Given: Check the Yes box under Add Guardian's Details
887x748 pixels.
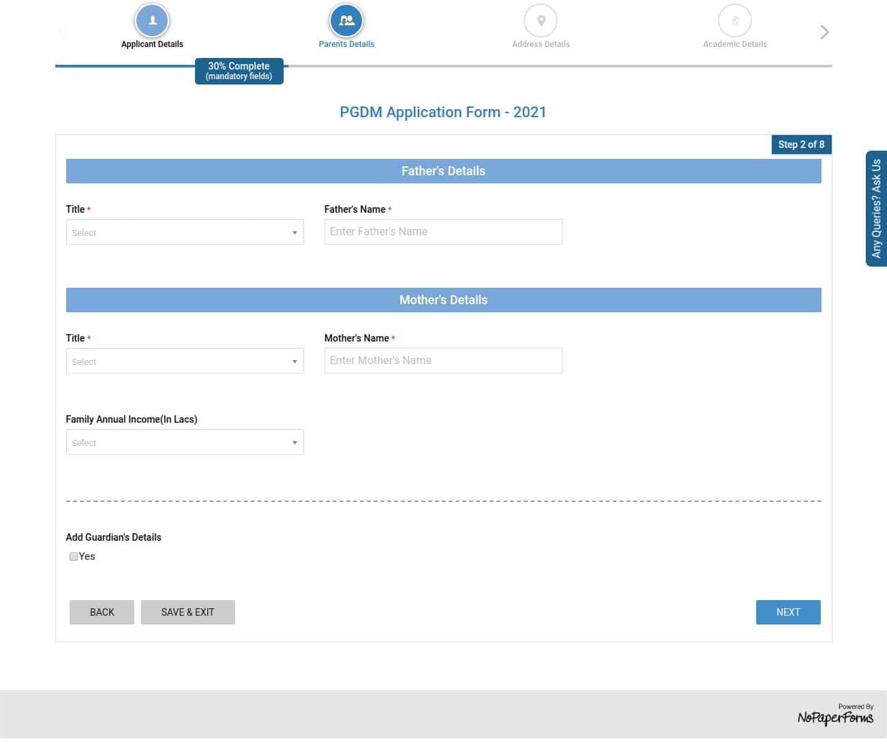Looking at the screenshot, I should pyautogui.click(x=73, y=556).
